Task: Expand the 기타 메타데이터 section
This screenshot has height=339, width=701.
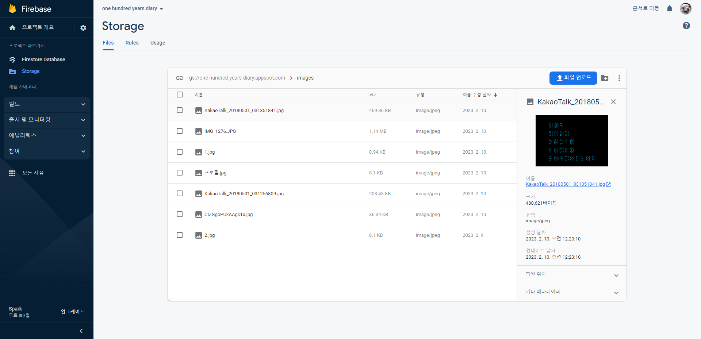Action: coord(572,292)
